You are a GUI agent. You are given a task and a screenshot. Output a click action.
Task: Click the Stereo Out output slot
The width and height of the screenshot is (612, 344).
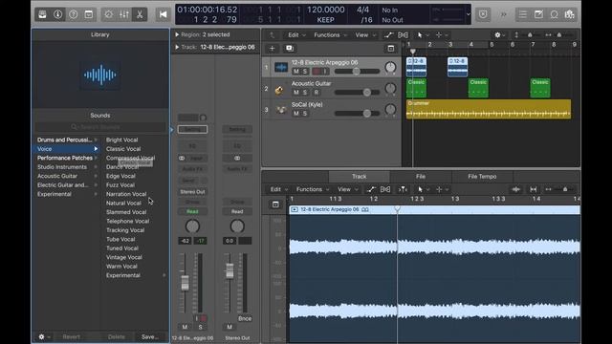pos(192,192)
